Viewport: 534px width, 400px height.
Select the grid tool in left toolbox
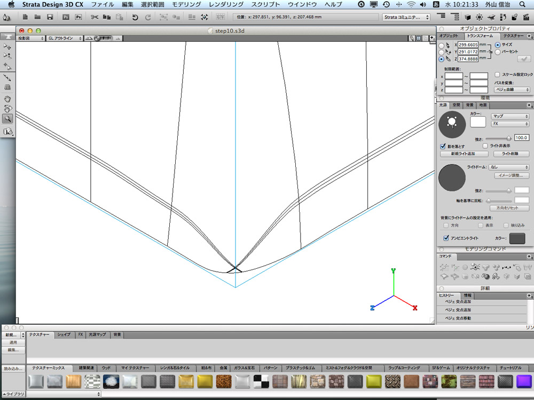pyautogui.click(x=7, y=87)
